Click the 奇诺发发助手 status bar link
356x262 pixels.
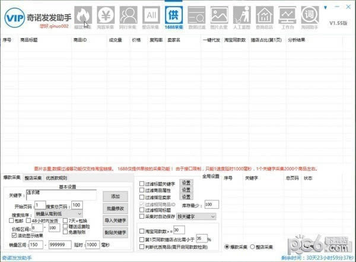point(17,258)
